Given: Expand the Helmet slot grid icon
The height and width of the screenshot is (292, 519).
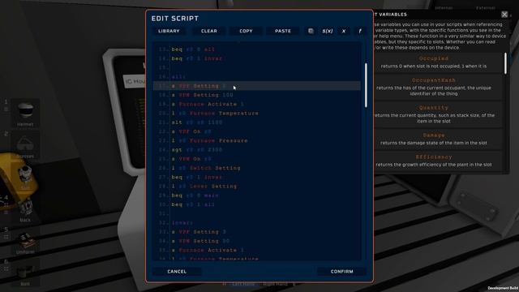Looking at the screenshot, I should click(6, 109).
